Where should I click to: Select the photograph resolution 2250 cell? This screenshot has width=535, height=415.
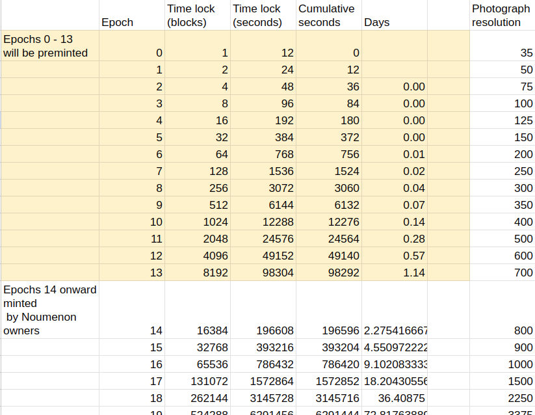coord(502,399)
